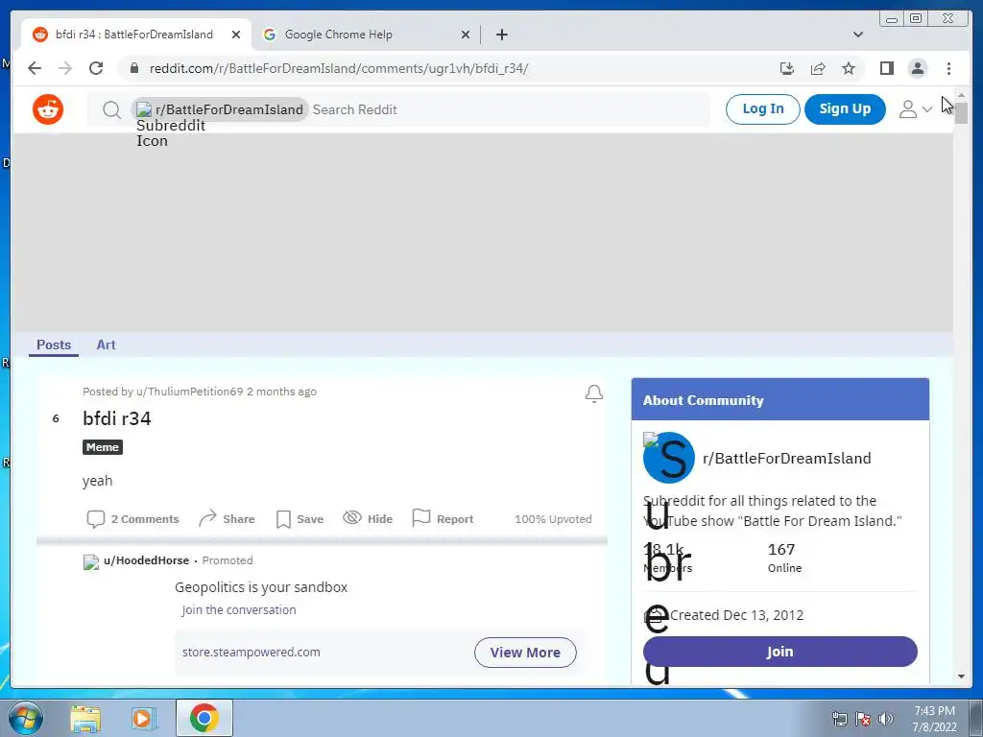Image resolution: width=983 pixels, height=737 pixels.
Task: Click the 167 Online count
Action: [x=785, y=558]
